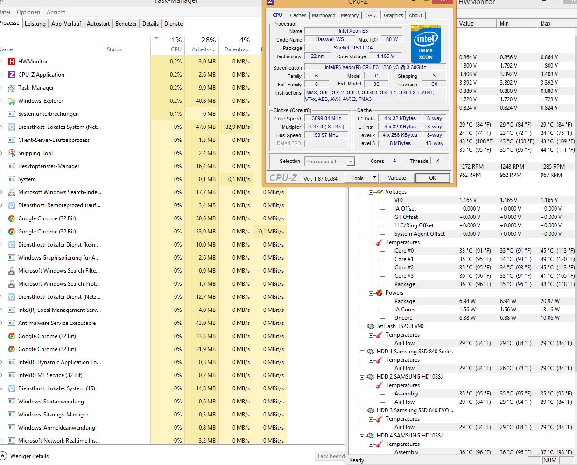Click the HDD 4 SAMSUNG HD103SJ drive icon

370,436
